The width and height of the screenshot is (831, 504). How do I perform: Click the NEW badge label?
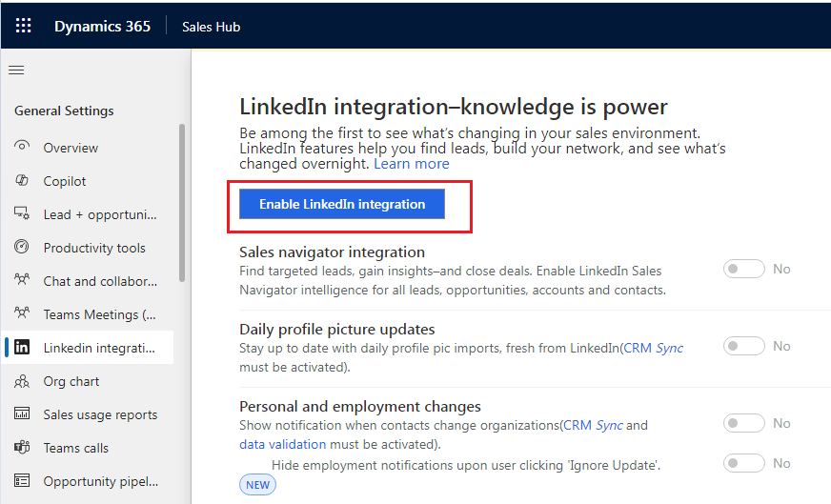point(257,484)
